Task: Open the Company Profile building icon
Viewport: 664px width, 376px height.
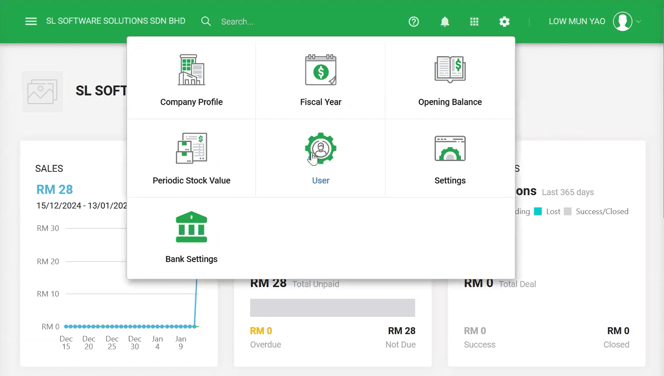Action: click(191, 70)
